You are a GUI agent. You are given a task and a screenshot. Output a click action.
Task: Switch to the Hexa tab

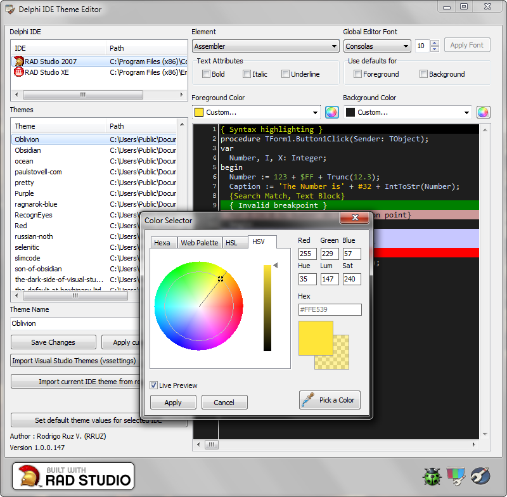click(164, 243)
